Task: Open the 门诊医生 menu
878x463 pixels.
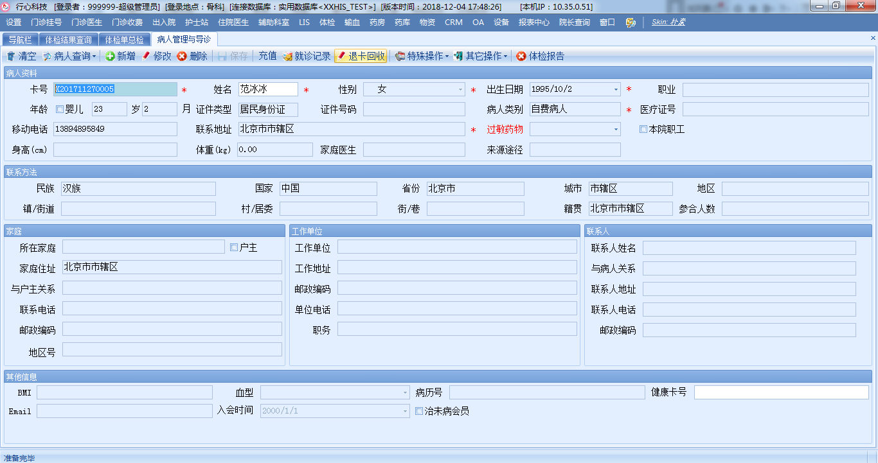Action: point(87,22)
